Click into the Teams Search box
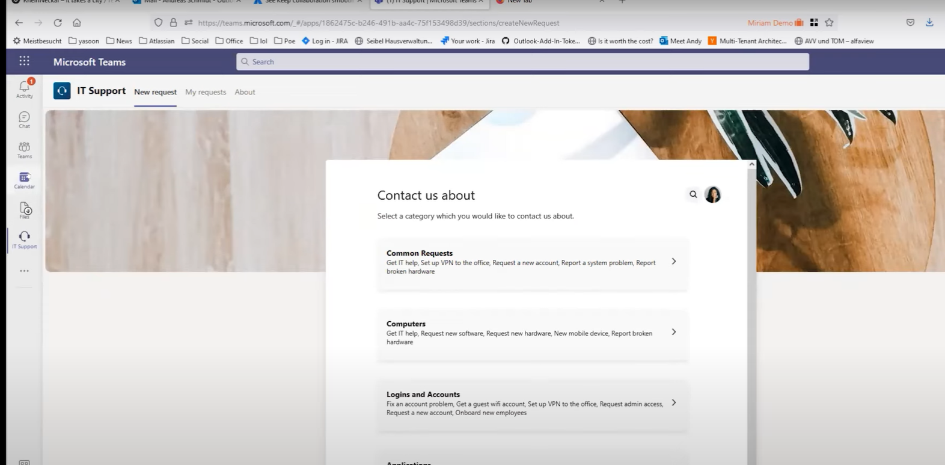This screenshot has height=465, width=945. coord(522,61)
